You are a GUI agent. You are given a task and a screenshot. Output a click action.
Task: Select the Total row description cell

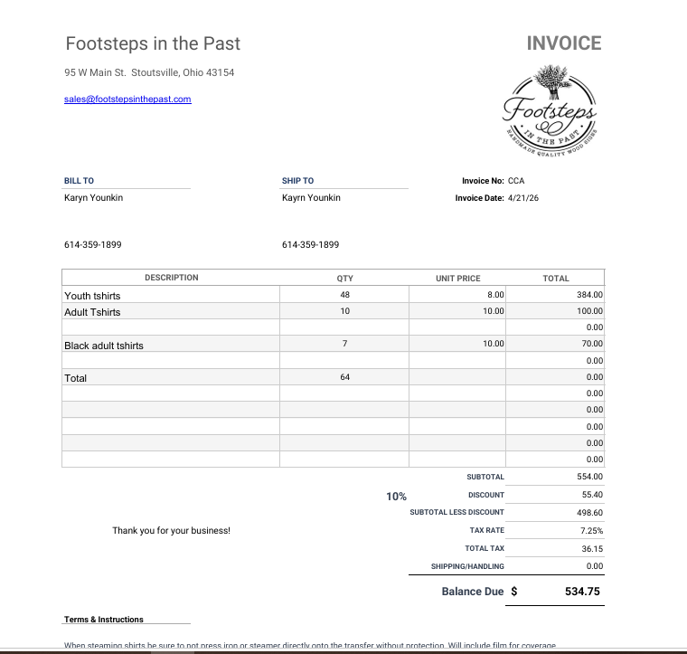[171, 377]
